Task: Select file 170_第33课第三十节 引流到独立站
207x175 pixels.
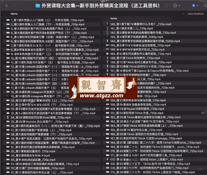Action: [157, 151]
